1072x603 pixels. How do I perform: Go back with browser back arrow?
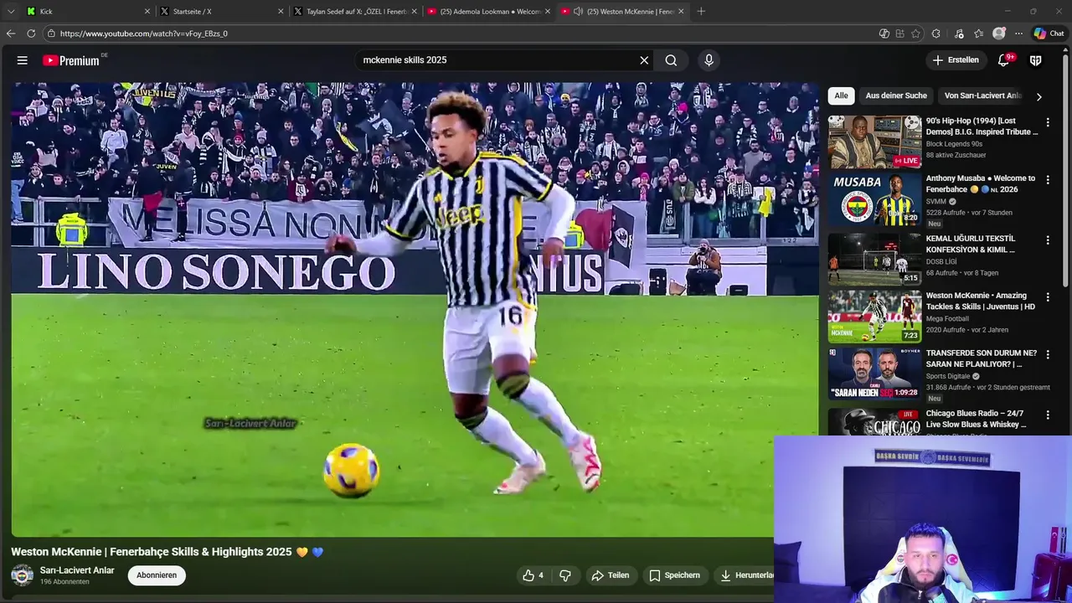(11, 33)
